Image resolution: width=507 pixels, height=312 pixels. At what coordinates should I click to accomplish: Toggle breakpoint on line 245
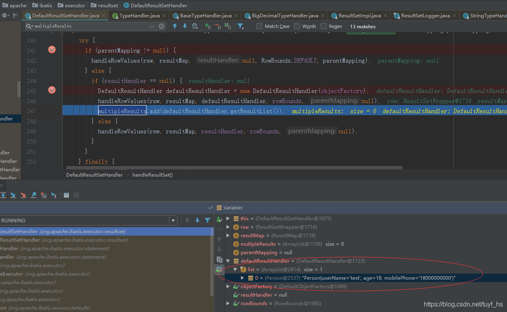[52, 90]
